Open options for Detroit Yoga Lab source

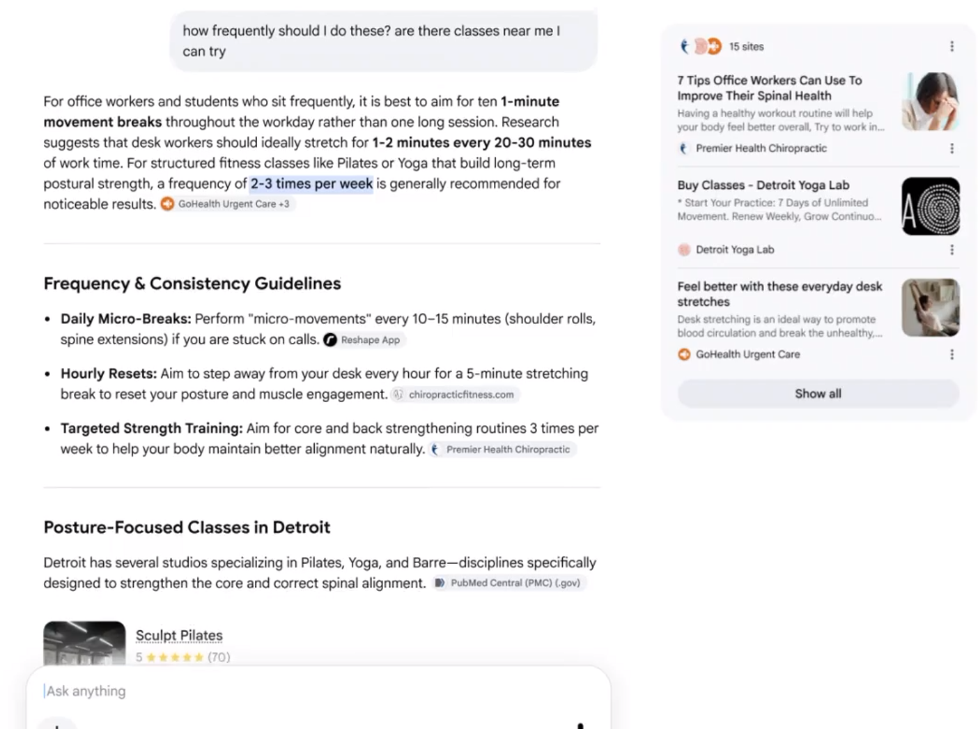952,250
